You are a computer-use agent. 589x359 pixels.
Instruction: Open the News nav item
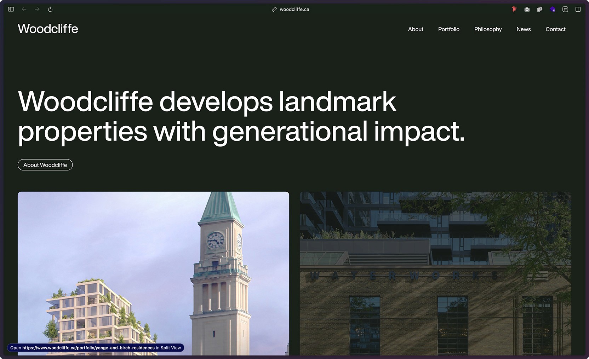click(x=524, y=29)
